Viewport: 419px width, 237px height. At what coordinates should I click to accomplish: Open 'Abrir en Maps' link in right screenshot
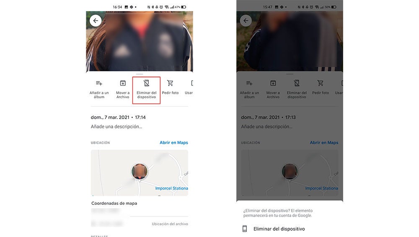(324, 143)
